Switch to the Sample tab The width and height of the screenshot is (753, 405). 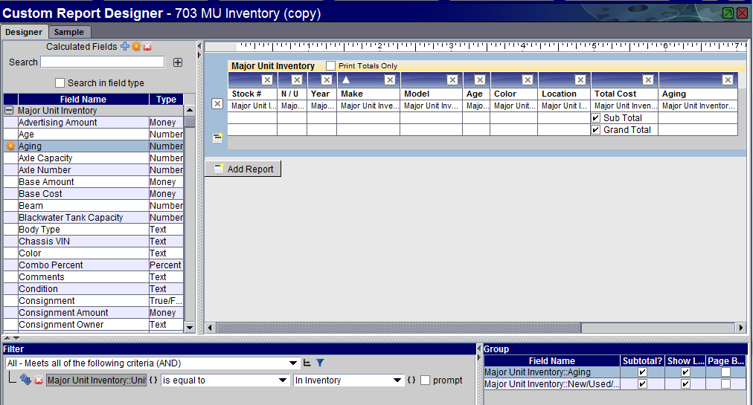69,32
